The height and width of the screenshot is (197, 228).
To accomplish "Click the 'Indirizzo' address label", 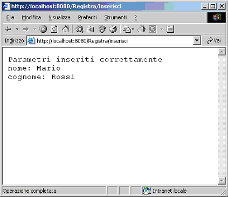I will [14, 41].
